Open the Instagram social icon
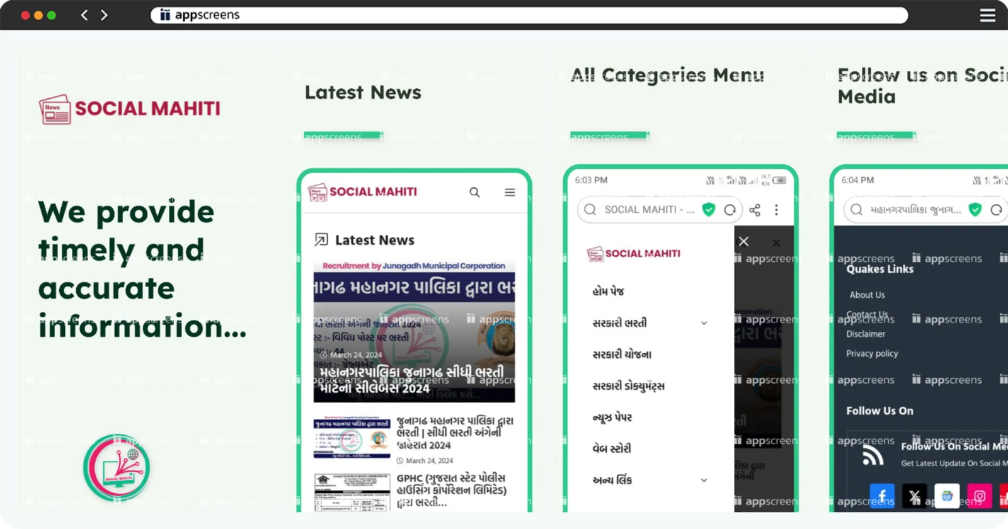1008x529 pixels. pos(980,496)
